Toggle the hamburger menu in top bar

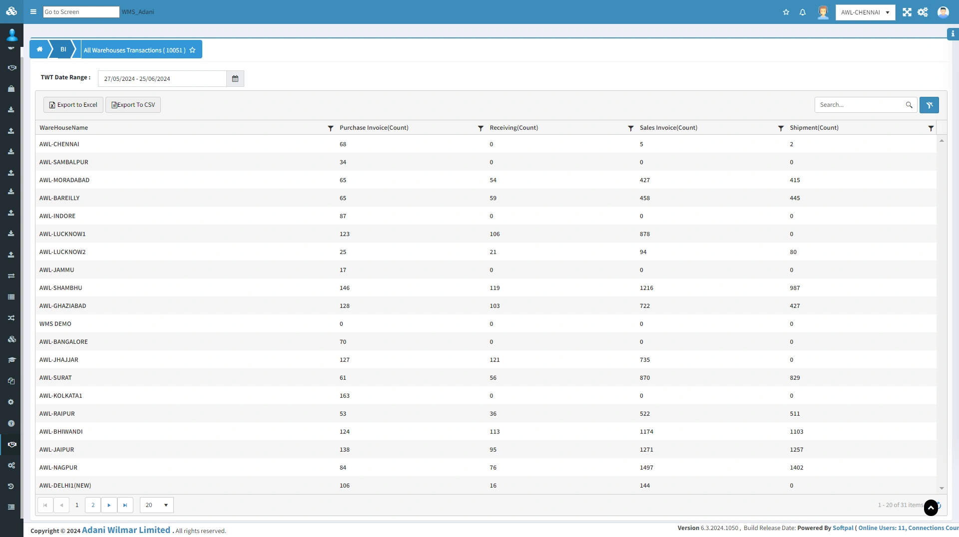coord(33,12)
